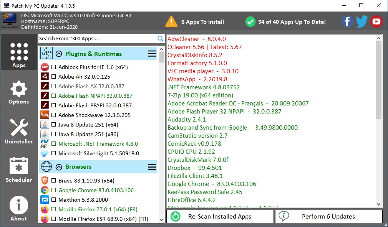The image size is (388, 227).
Task: Tick the Microsoft Silverlight checkbox
Action: point(53,153)
